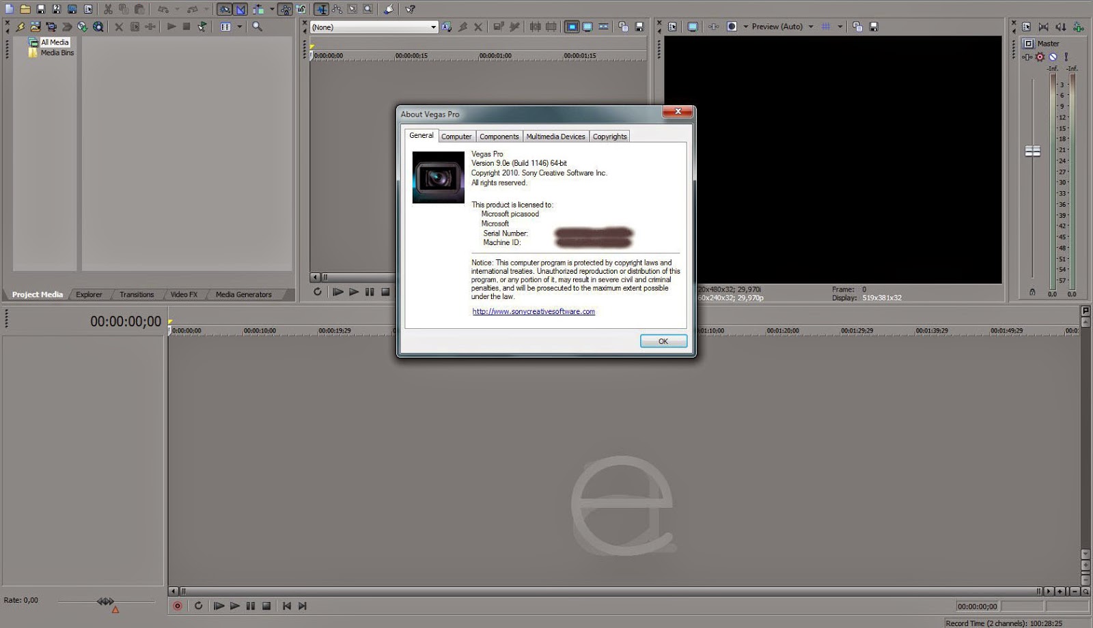
Task: Select the Normal Edit tool
Action: pyautogui.click(x=320, y=9)
